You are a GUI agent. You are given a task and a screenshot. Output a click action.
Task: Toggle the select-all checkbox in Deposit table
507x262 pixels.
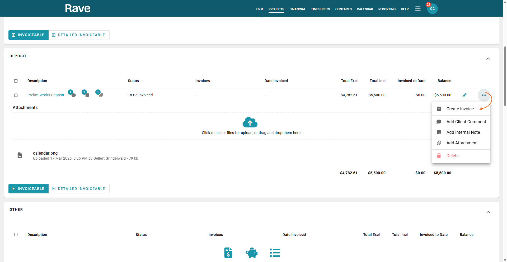point(16,81)
